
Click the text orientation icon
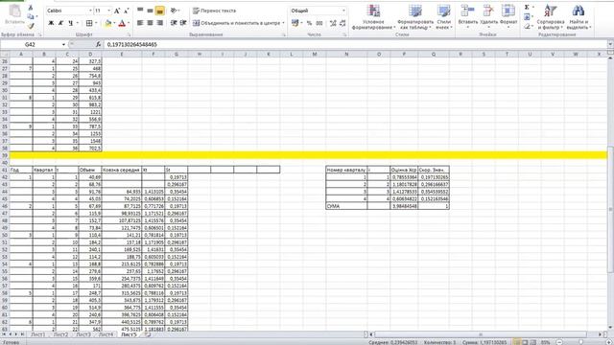tap(174, 11)
